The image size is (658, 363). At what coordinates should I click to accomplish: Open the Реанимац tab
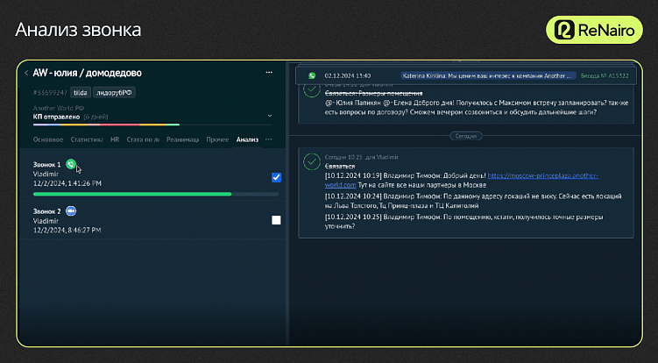[x=182, y=139]
